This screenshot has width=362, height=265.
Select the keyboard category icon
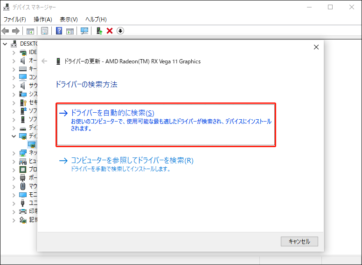(x=23, y=69)
